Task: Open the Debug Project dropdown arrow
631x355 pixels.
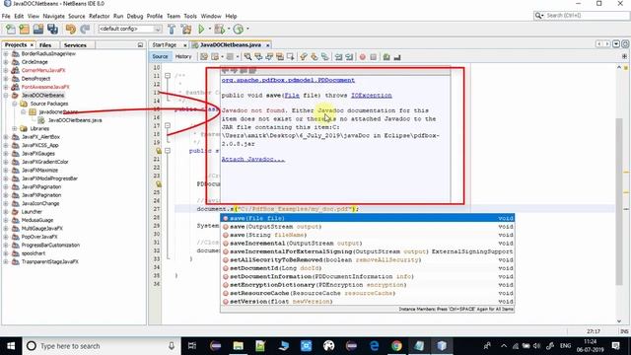Action: 228,29
